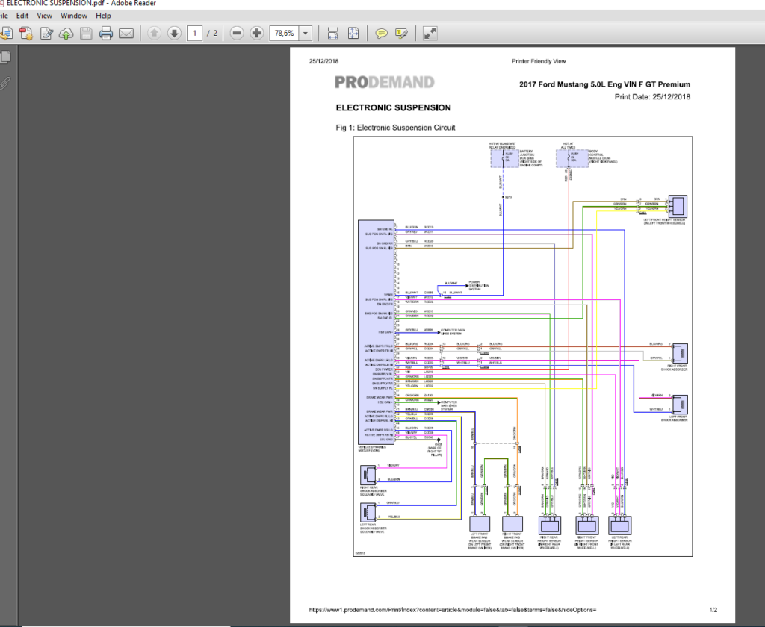
Task: Click the Right Rear Shock Absorber solenoid symbol
Action: (x=368, y=475)
